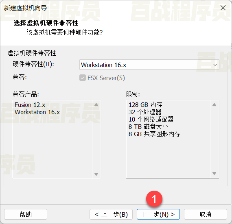Click the 硬件兼容性(H) label
The height and width of the screenshot is (224, 232).
(x=33, y=64)
